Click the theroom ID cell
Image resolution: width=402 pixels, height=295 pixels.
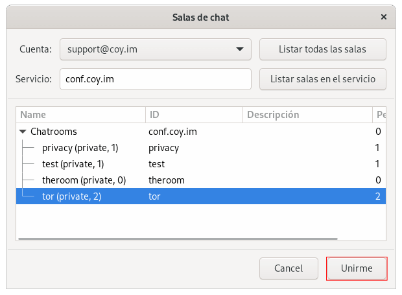[x=167, y=180]
